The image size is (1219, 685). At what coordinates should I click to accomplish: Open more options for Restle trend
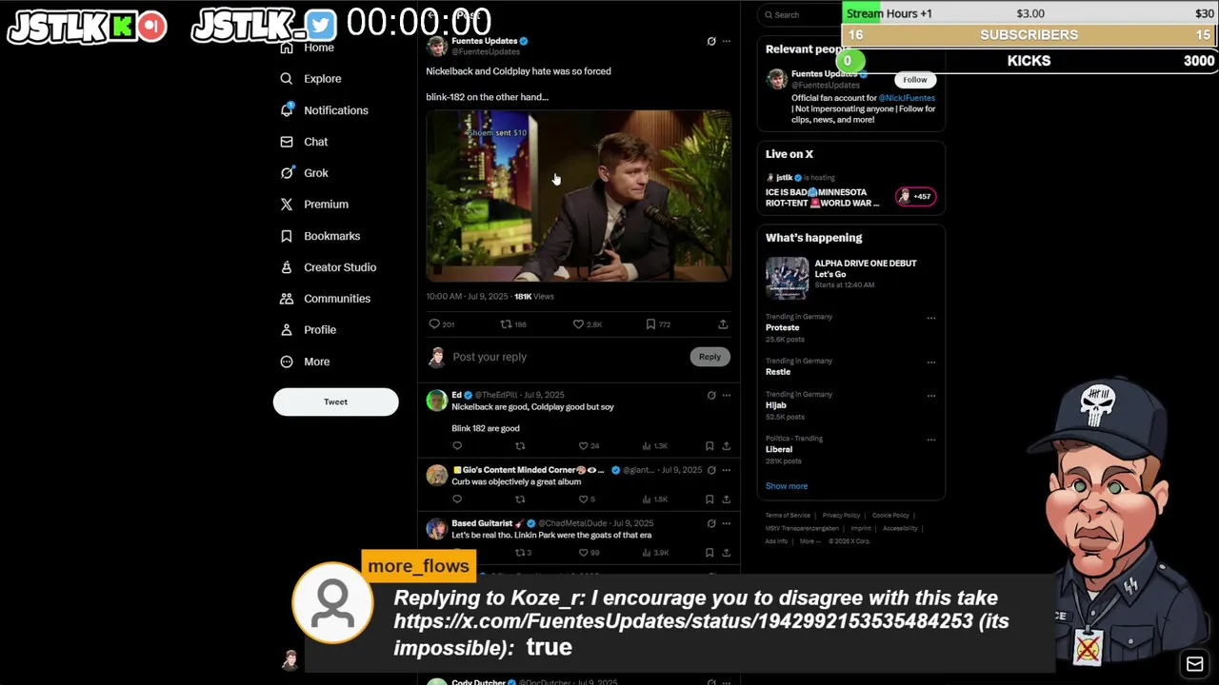click(x=931, y=362)
